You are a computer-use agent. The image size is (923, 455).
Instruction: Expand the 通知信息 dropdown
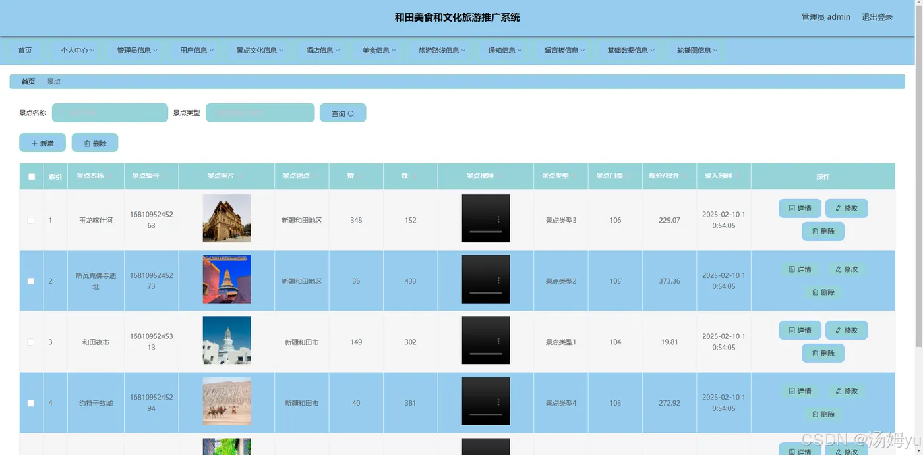point(505,50)
